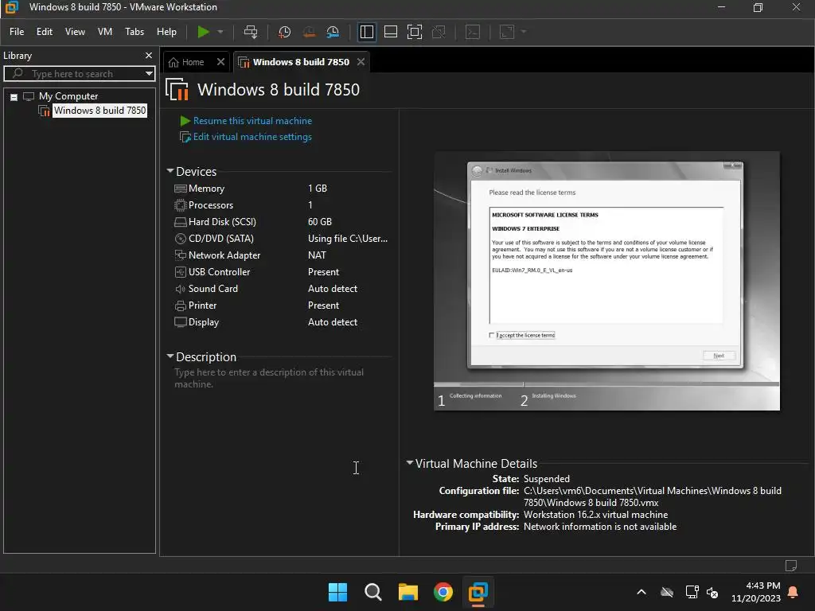Screen dimensions: 815x611
Task: Click the description text entry area
Action: (x=269, y=378)
